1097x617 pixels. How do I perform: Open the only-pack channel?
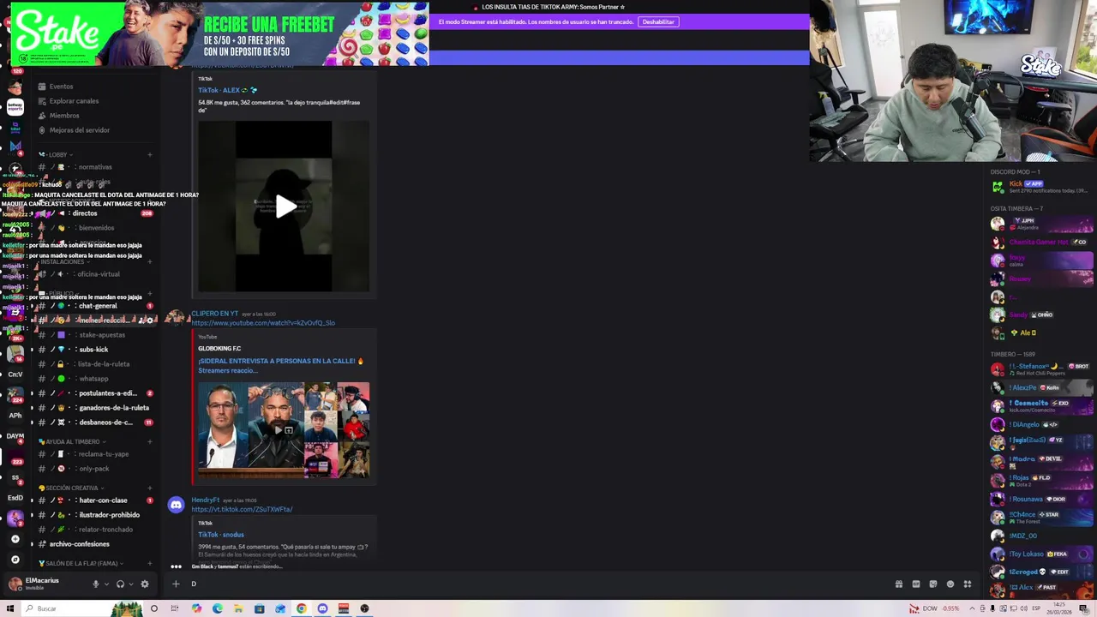(x=94, y=469)
